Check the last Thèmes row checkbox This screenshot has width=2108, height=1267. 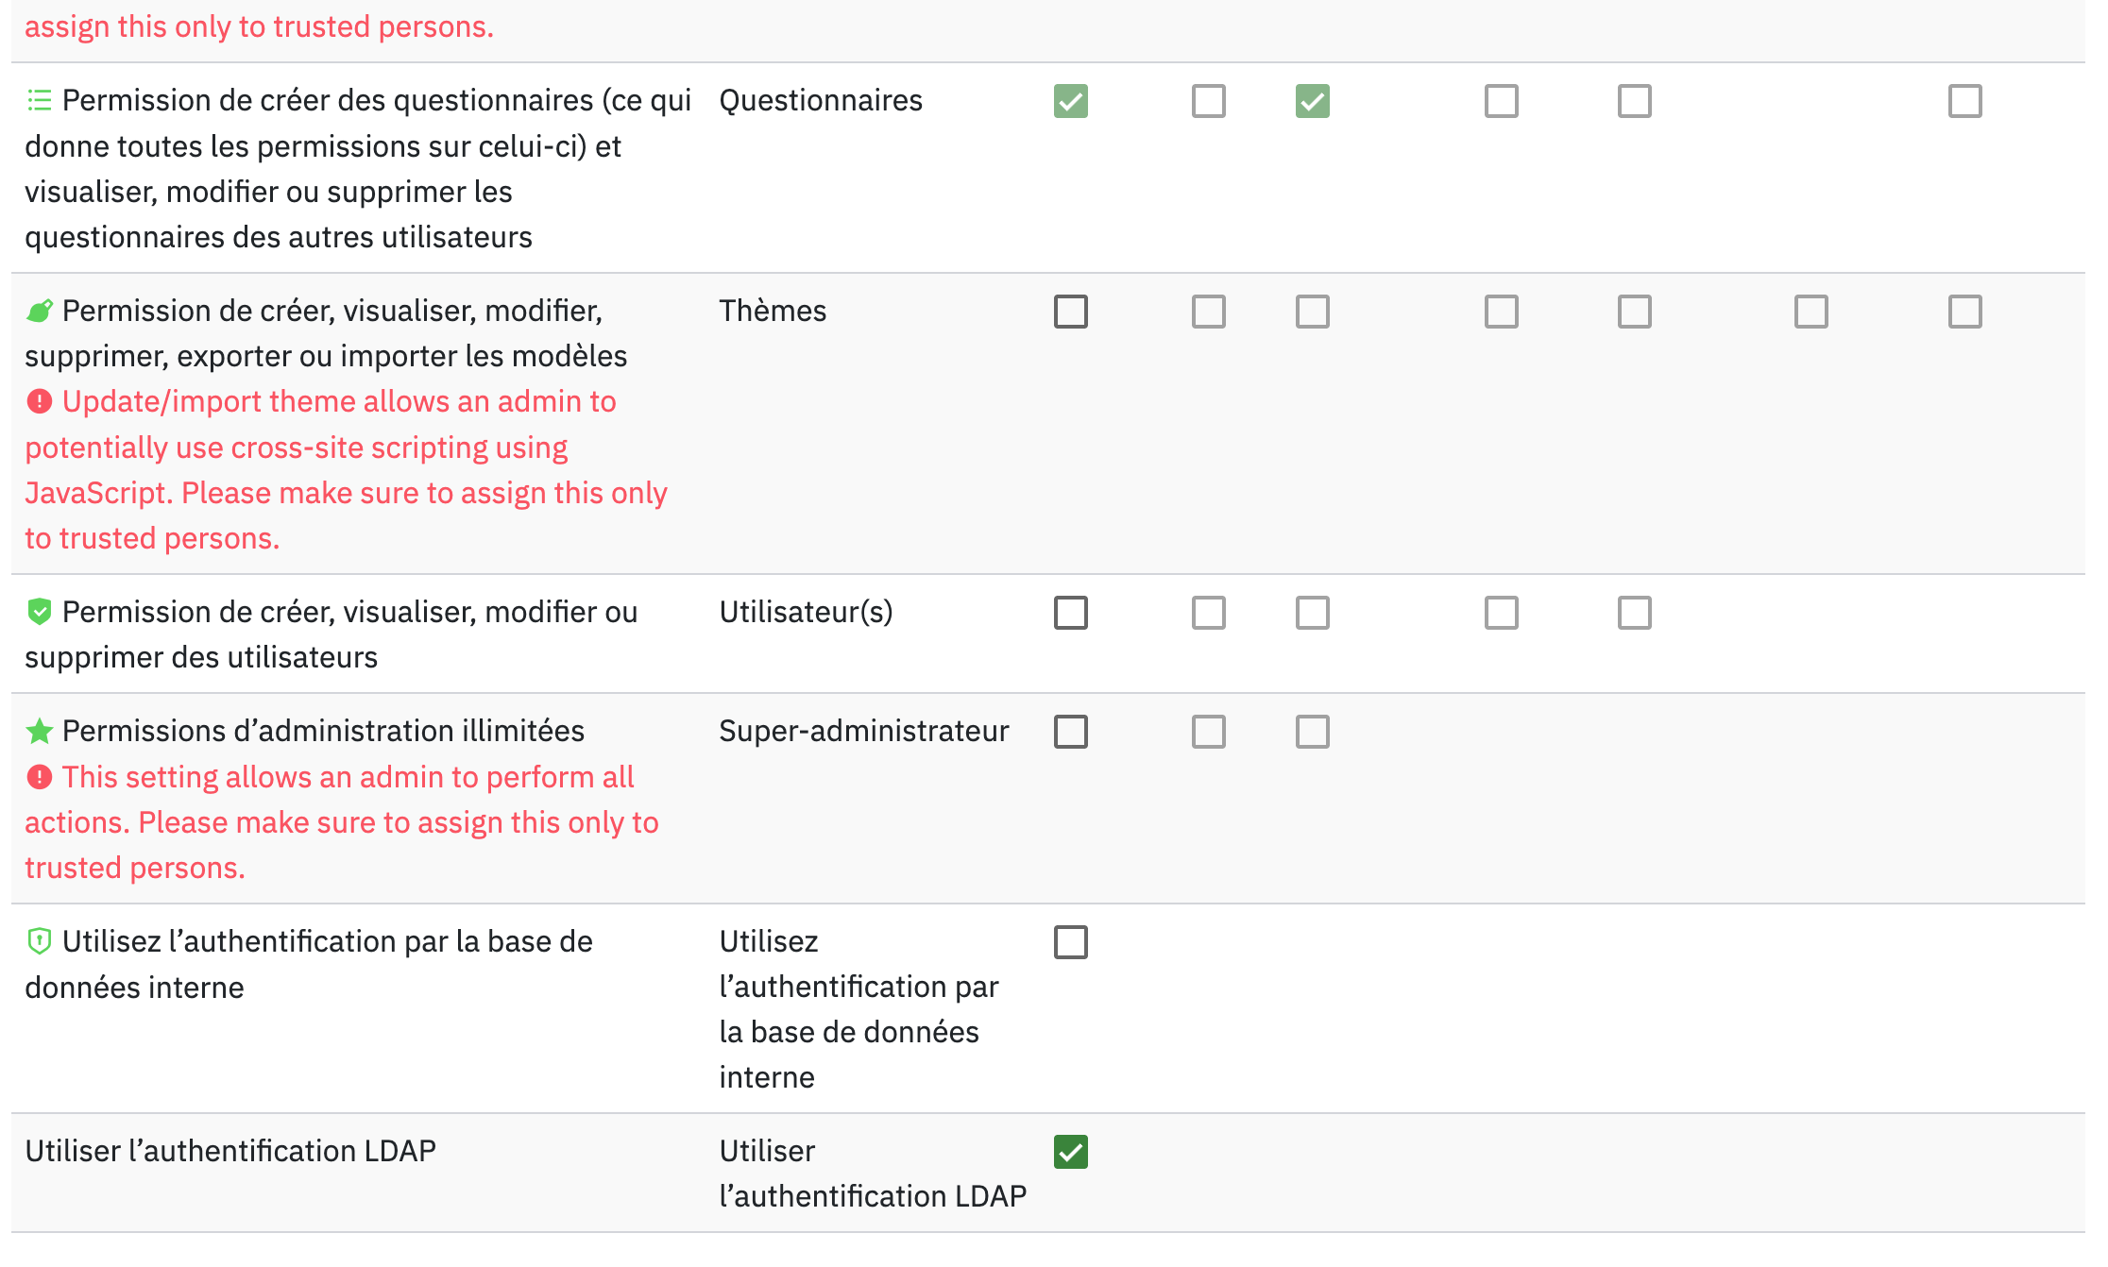pos(1964,312)
